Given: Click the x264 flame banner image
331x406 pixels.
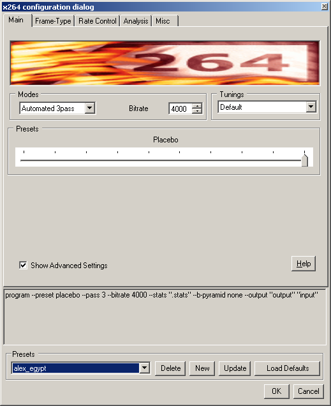Looking at the screenshot, I should click(165, 63).
